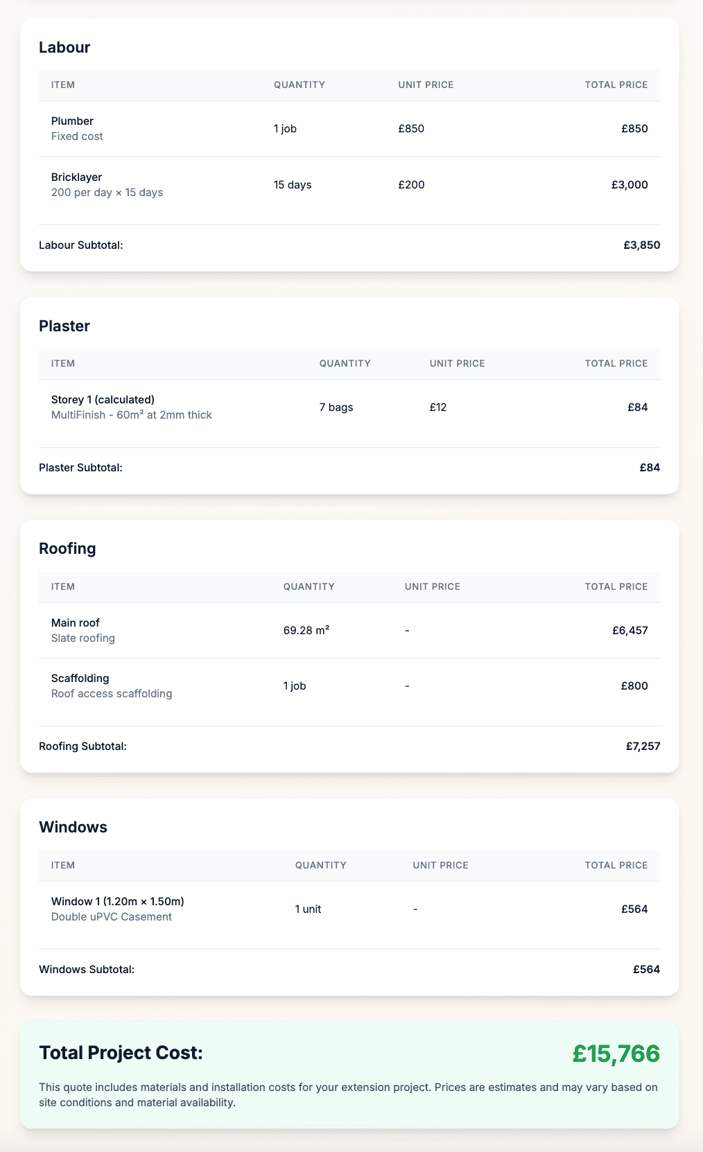Screen dimensions: 703x1152
Task: Click the Plaster section heading
Action: pos(64,326)
